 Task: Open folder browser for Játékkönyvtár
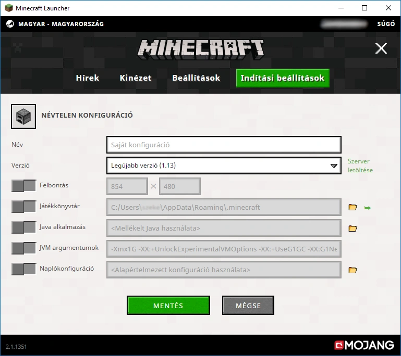pyautogui.click(x=353, y=207)
